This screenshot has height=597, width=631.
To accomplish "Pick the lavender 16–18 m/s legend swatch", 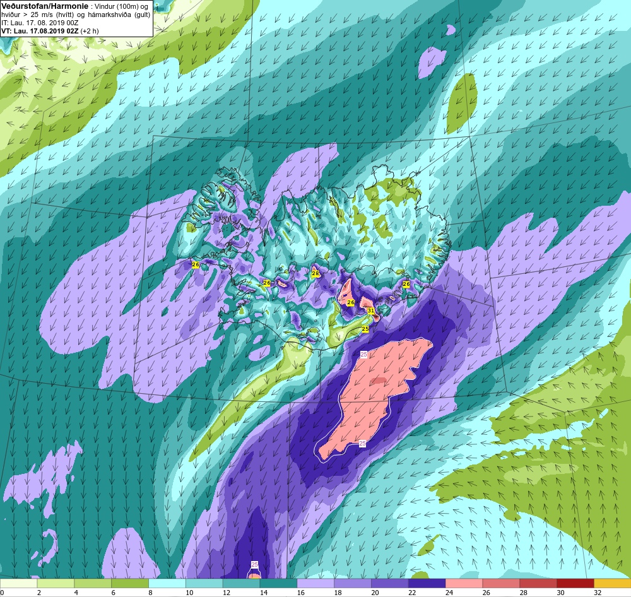I will 315,583.
